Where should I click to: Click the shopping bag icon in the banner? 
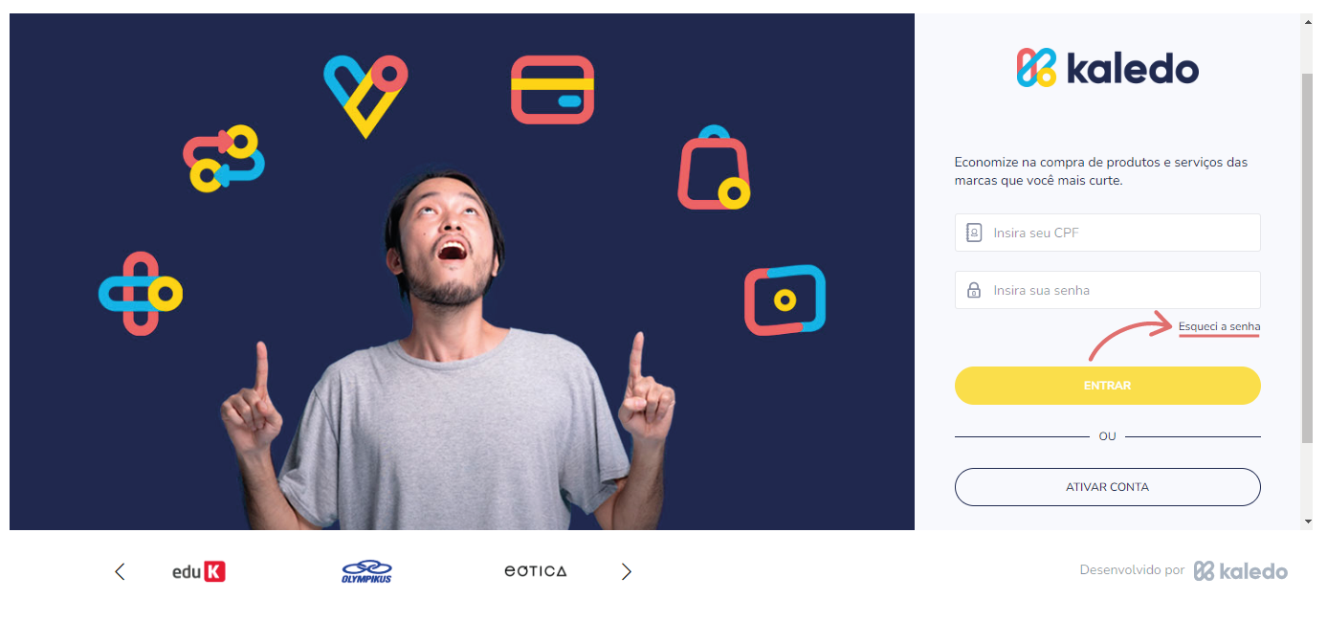click(714, 167)
